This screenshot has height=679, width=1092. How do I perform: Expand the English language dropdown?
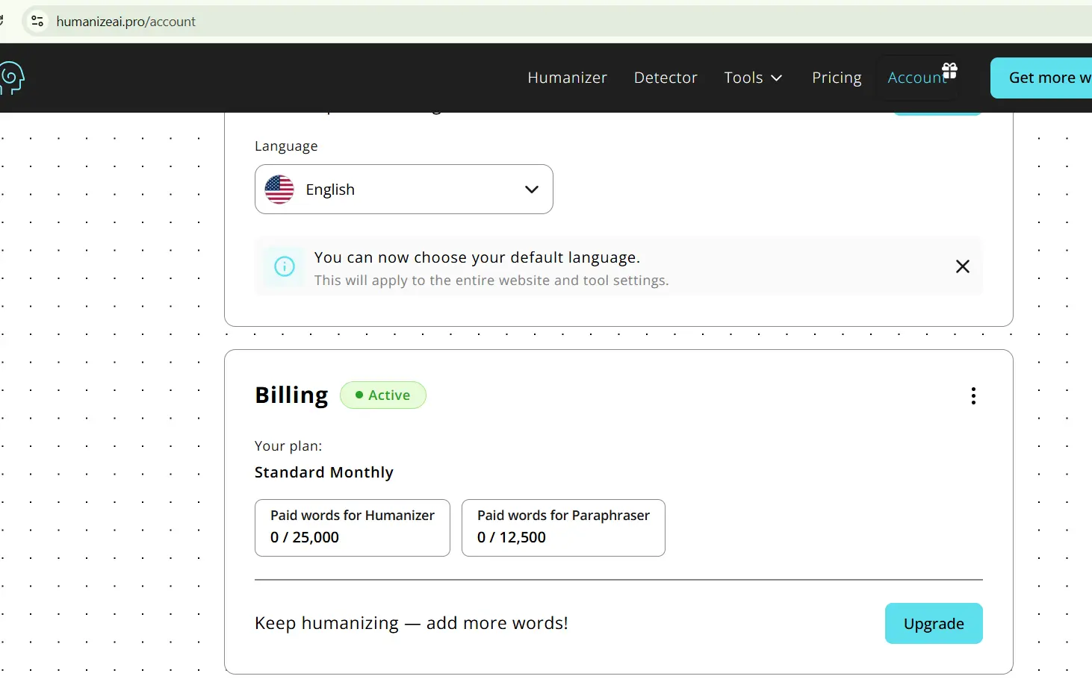(404, 190)
